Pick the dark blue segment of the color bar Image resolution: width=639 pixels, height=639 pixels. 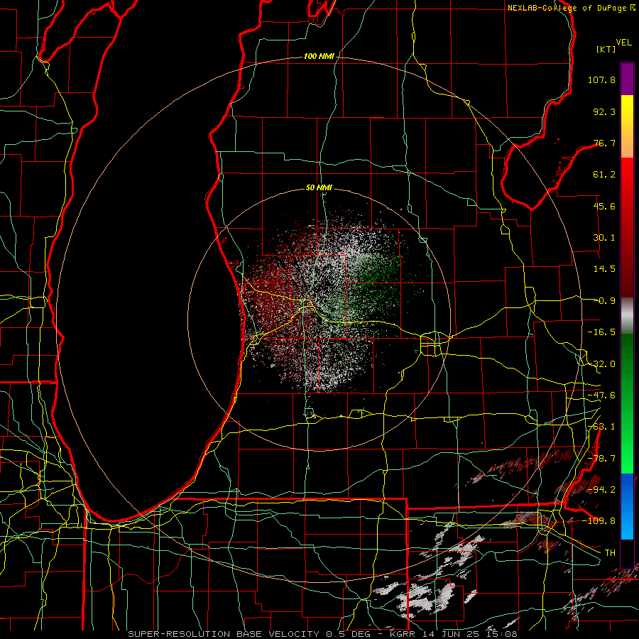(627, 489)
